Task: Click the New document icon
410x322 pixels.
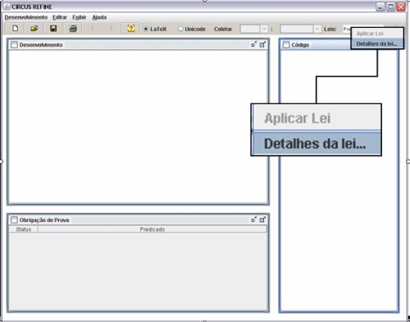Action: [x=16, y=29]
